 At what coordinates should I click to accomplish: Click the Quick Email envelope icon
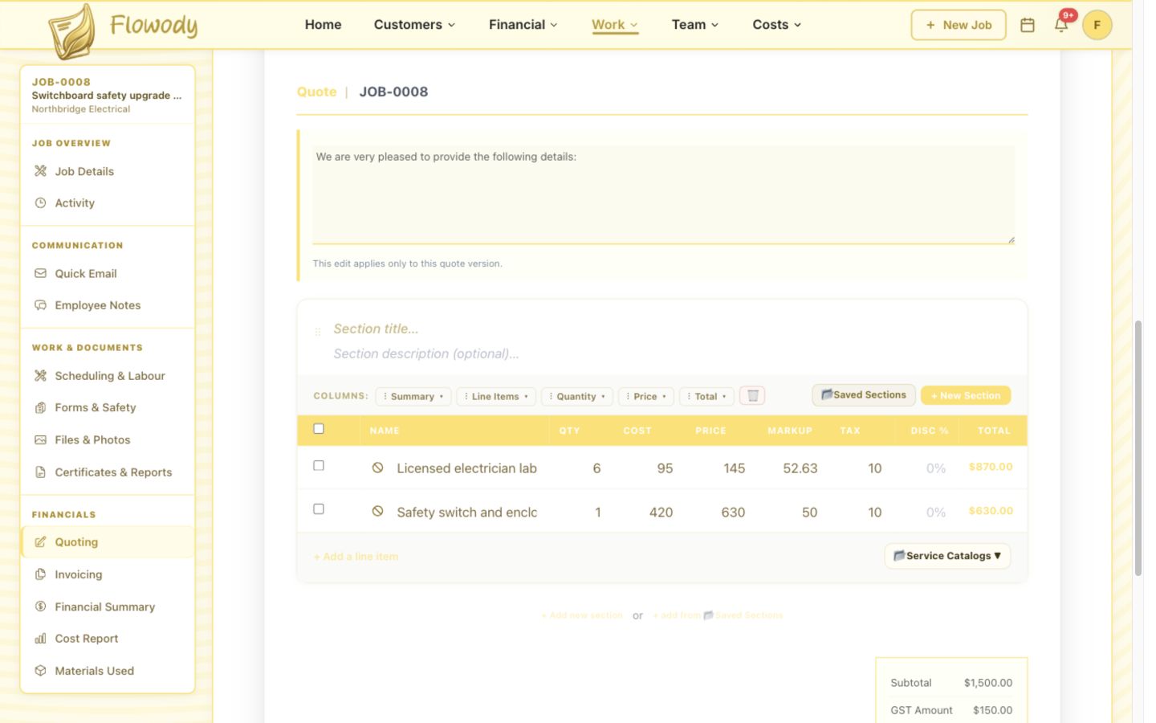(40, 274)
